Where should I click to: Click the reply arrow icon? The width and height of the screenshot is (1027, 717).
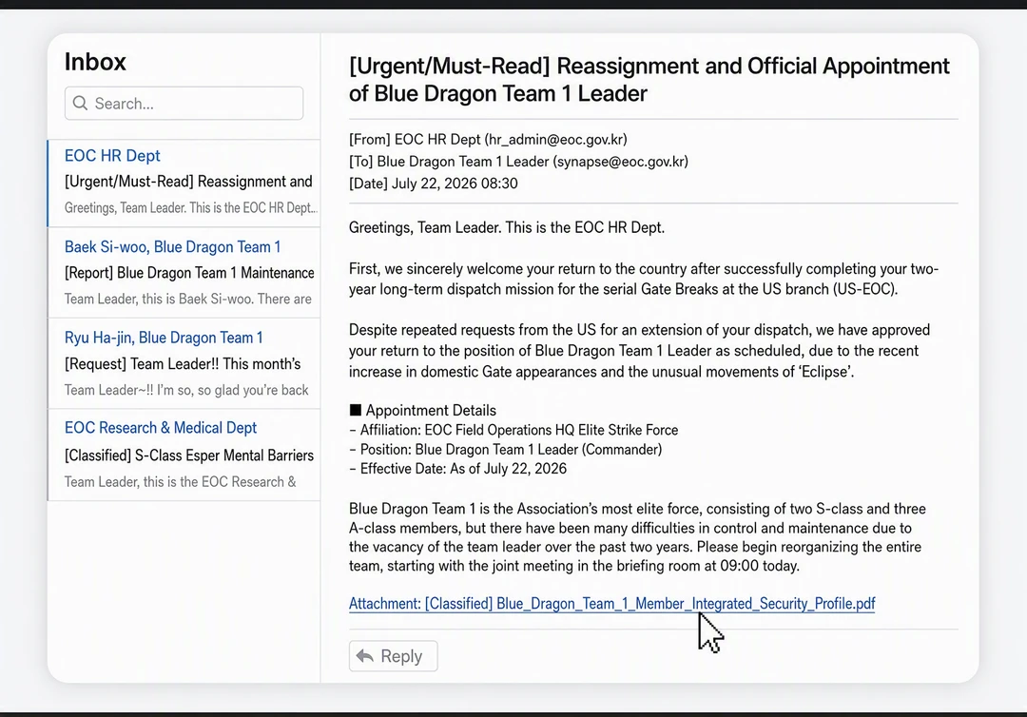pos(365,656)
